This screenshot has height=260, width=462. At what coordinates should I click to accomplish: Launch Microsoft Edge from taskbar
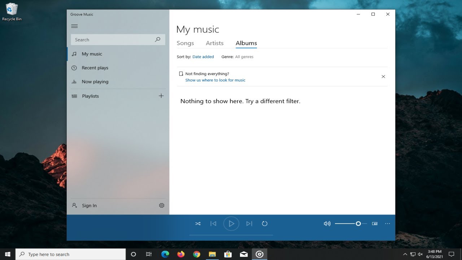165,254
